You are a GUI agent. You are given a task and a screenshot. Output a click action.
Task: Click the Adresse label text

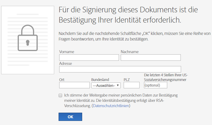(66, 63)
